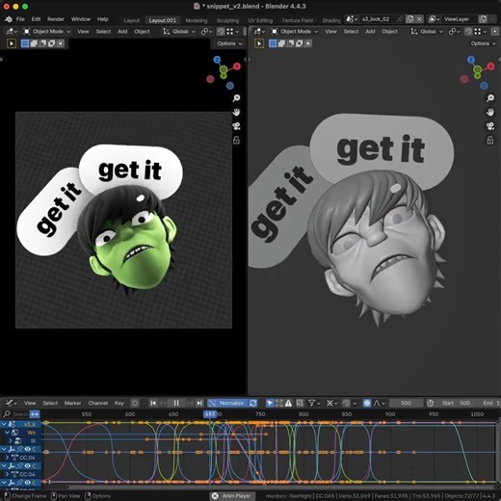
Task: Switch to the UV Editing workspace tab
Action: click(260, 20)
